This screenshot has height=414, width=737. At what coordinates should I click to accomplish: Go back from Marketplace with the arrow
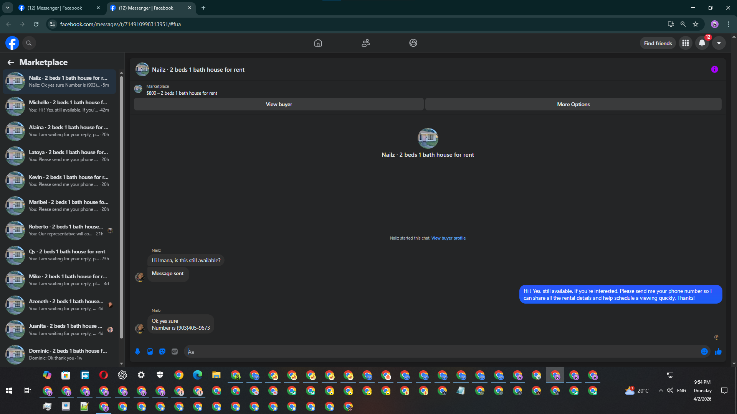point(11,62)
